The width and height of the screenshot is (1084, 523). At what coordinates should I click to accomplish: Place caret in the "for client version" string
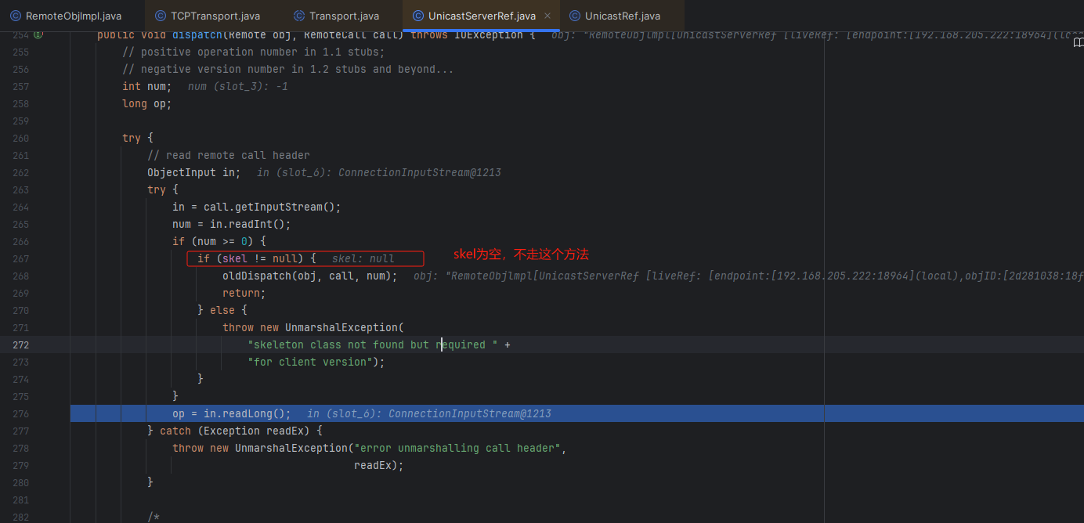310,362
